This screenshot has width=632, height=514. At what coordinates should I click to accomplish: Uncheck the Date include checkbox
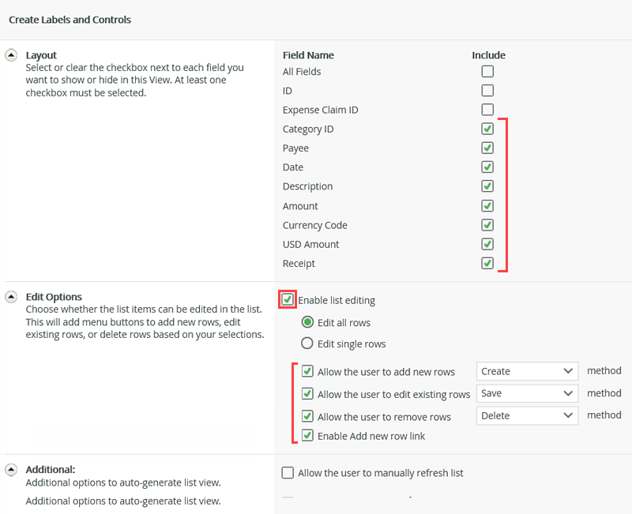[x=487, y=167]
